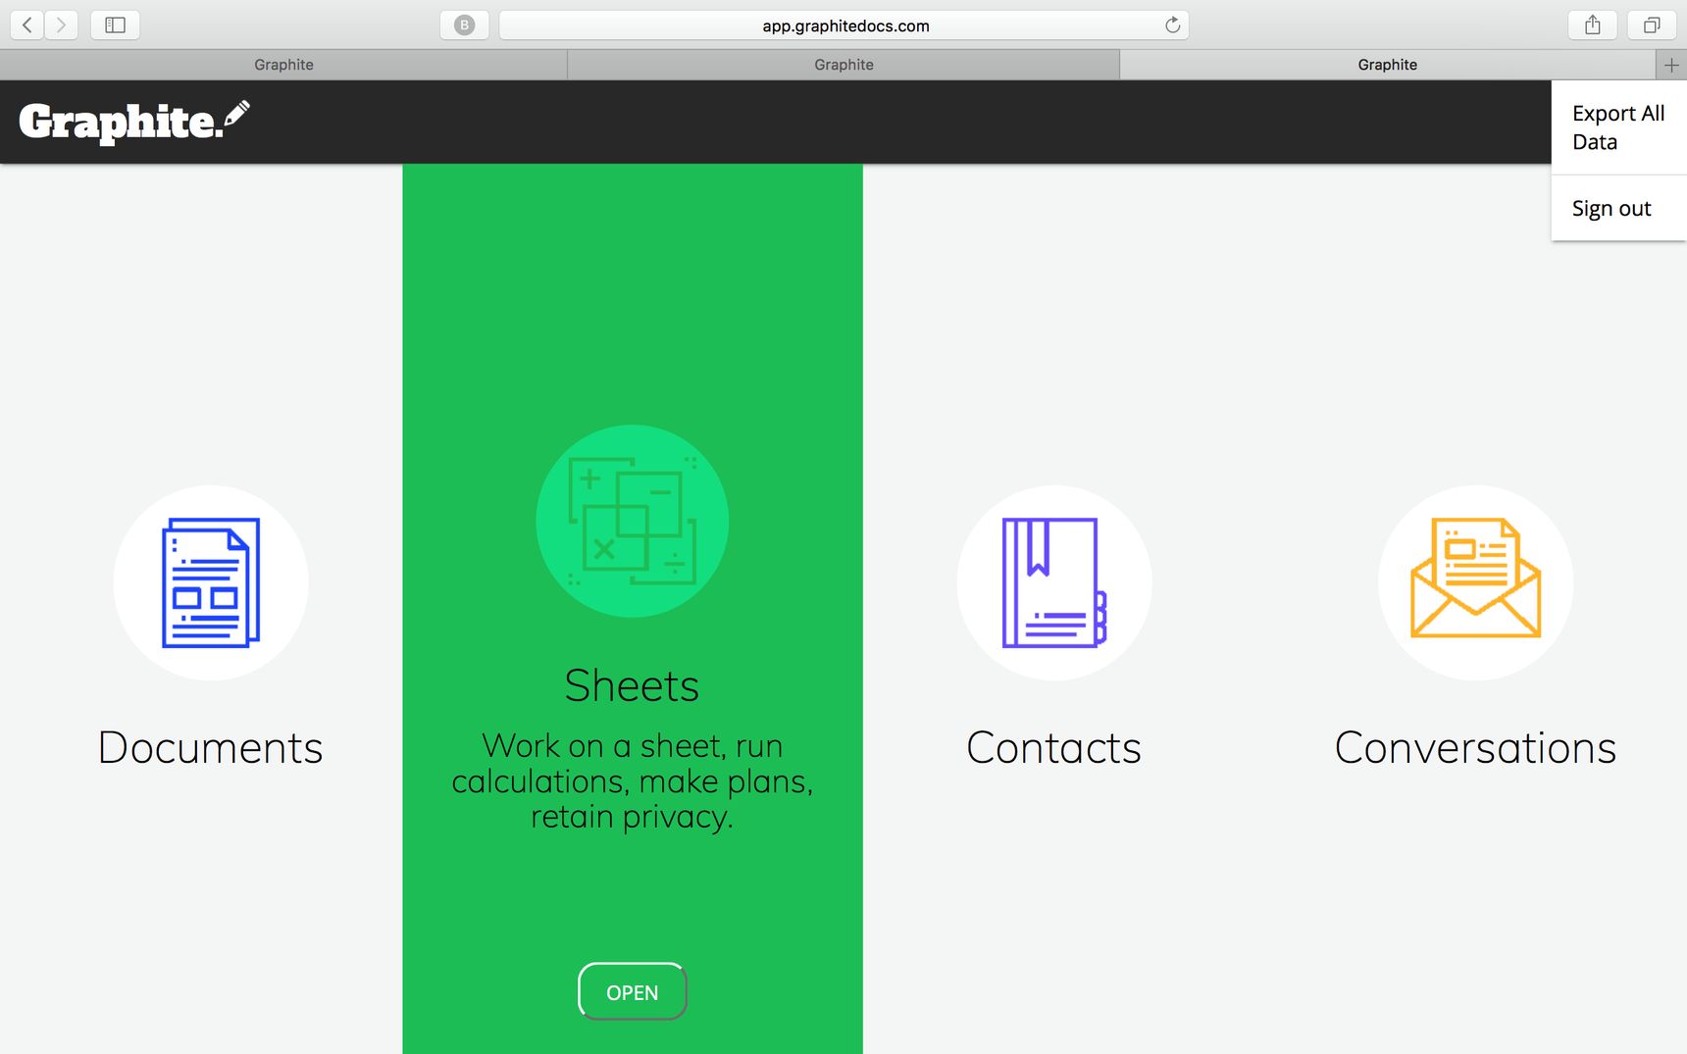This screenshot has width=1687, height=1054.
Task: Click the Safari share icon
Action: (x=1593, y=25)
